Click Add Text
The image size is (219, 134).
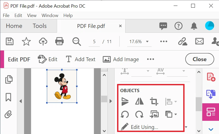81,59
